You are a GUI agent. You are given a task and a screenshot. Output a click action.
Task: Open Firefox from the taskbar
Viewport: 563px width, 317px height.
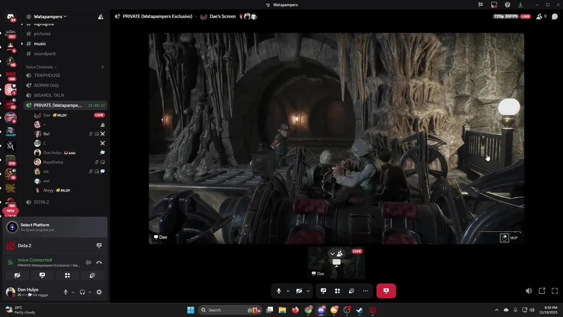295,310
